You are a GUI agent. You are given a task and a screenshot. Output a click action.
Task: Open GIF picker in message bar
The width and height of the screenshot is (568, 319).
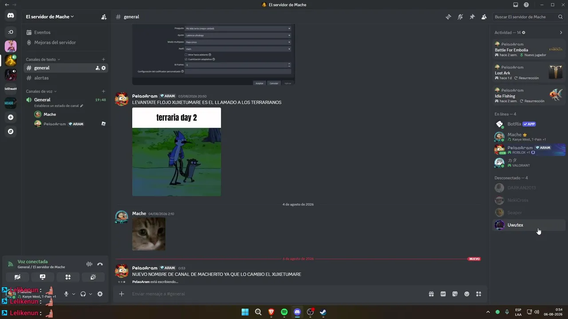[443, 294]
